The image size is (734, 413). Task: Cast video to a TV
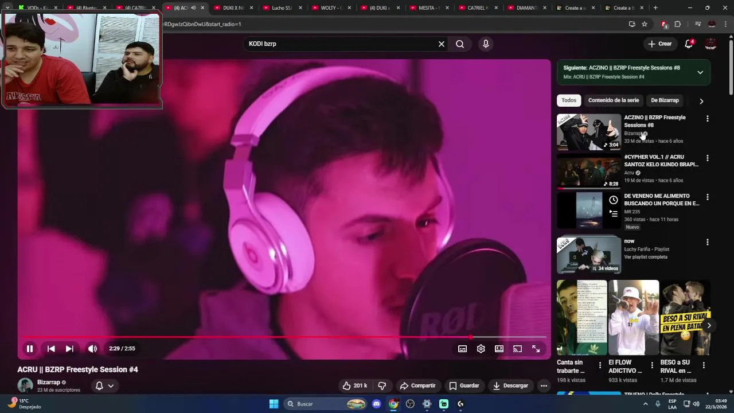coord(518,349)
